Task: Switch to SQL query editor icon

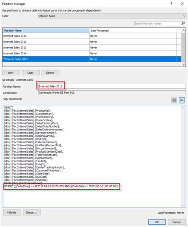Action: click(182, 100)
